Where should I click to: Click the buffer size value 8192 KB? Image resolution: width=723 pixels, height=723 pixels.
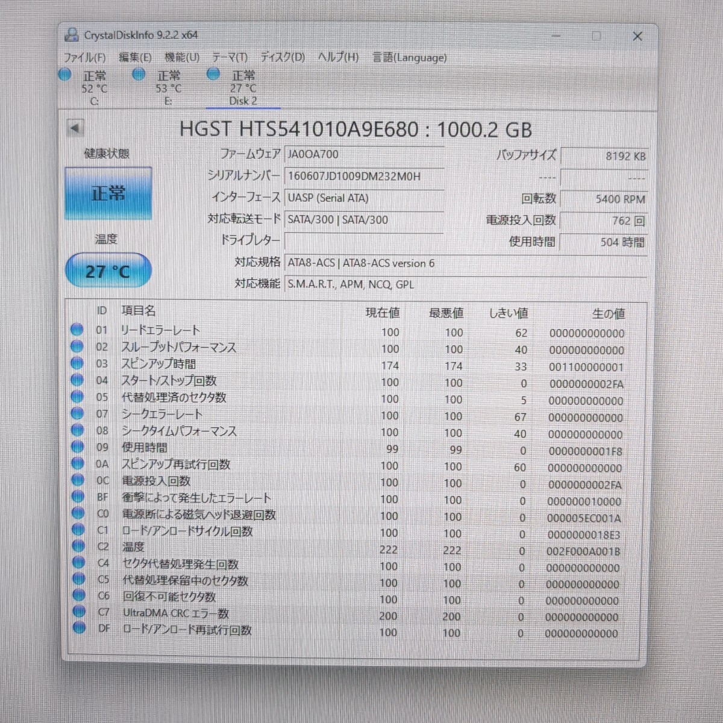604,156
